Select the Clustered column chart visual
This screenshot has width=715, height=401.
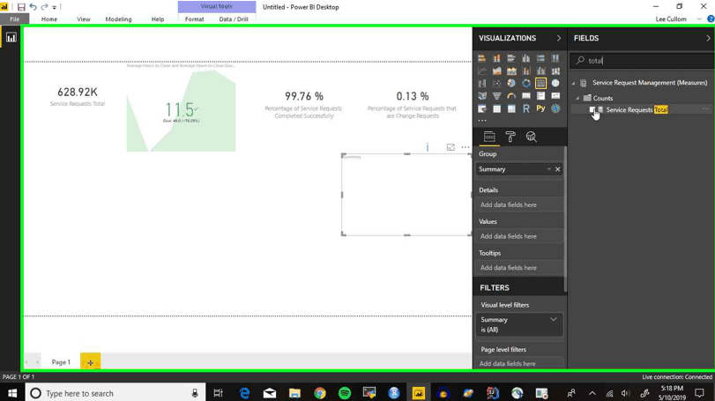pyautogui.click(x=526, y=58)
